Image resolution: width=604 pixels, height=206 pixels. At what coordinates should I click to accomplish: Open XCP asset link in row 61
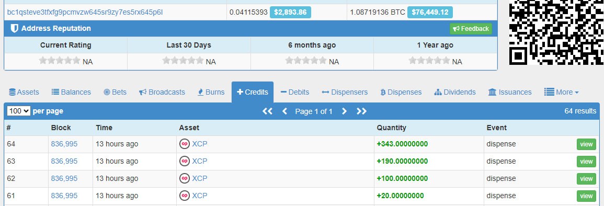200,196
